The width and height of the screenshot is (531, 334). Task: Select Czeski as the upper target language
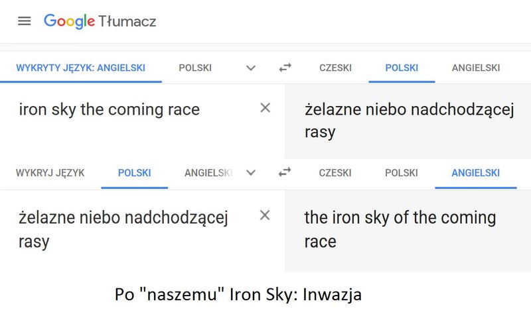pyautogui.click(x=335, y=68)
